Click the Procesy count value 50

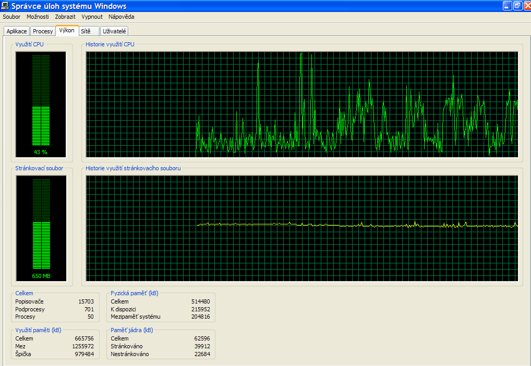coord(90,317)
